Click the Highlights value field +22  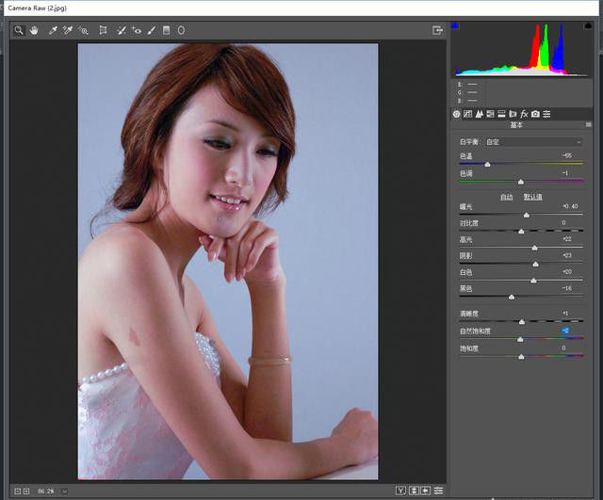pyautogui.click(x=567, y=239)
